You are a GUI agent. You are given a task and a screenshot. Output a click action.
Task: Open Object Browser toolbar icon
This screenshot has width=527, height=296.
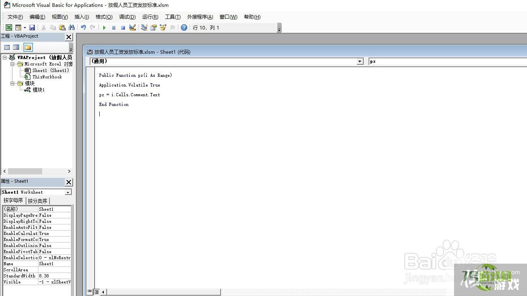(x=163, y=27)
